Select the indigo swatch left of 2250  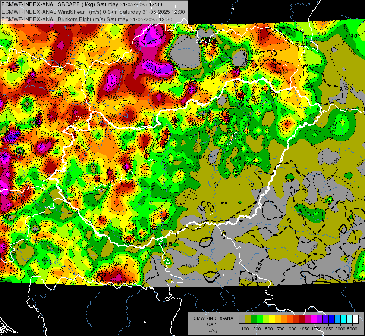325,319
